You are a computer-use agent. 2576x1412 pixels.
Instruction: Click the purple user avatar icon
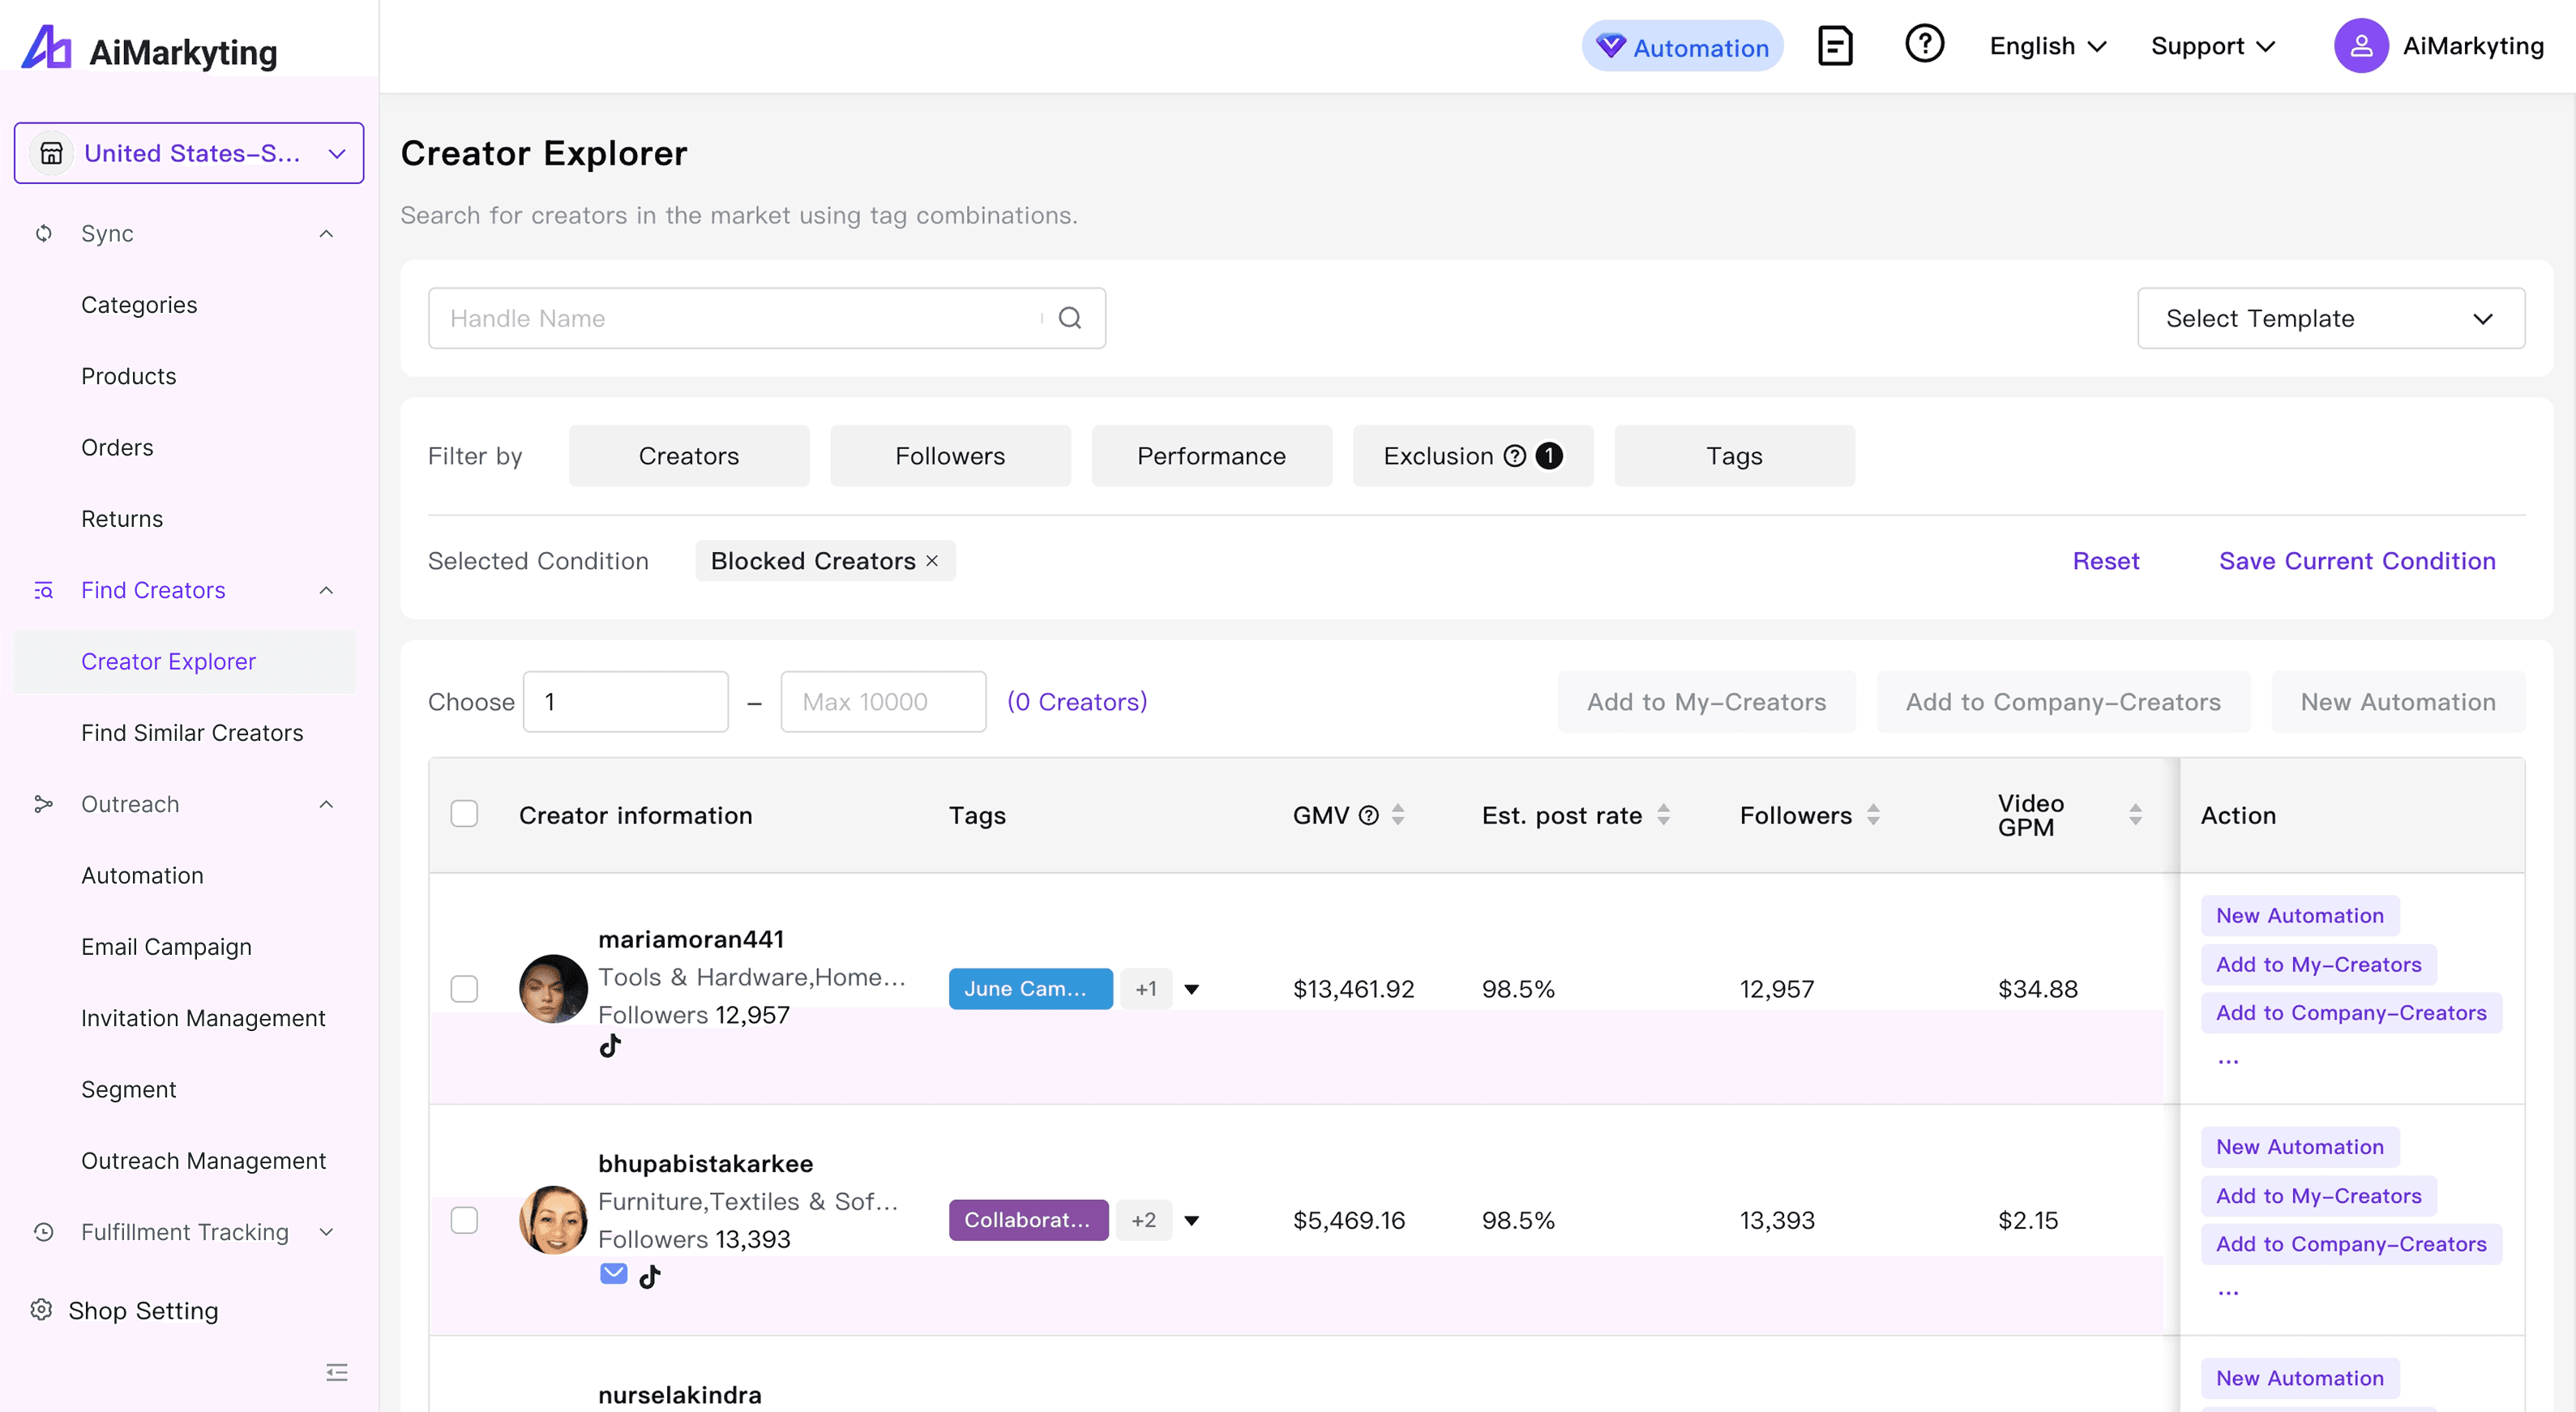[2360, 46]
